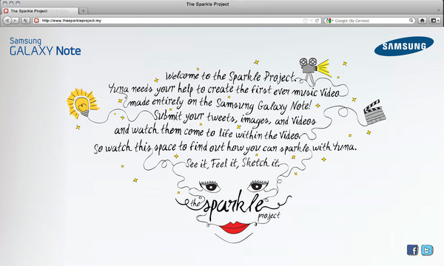Image resolution: width=444 pixels, height=266 pixels.
Task: Click the toolbar button left of the address bar
Action: [x=26, y=21]
